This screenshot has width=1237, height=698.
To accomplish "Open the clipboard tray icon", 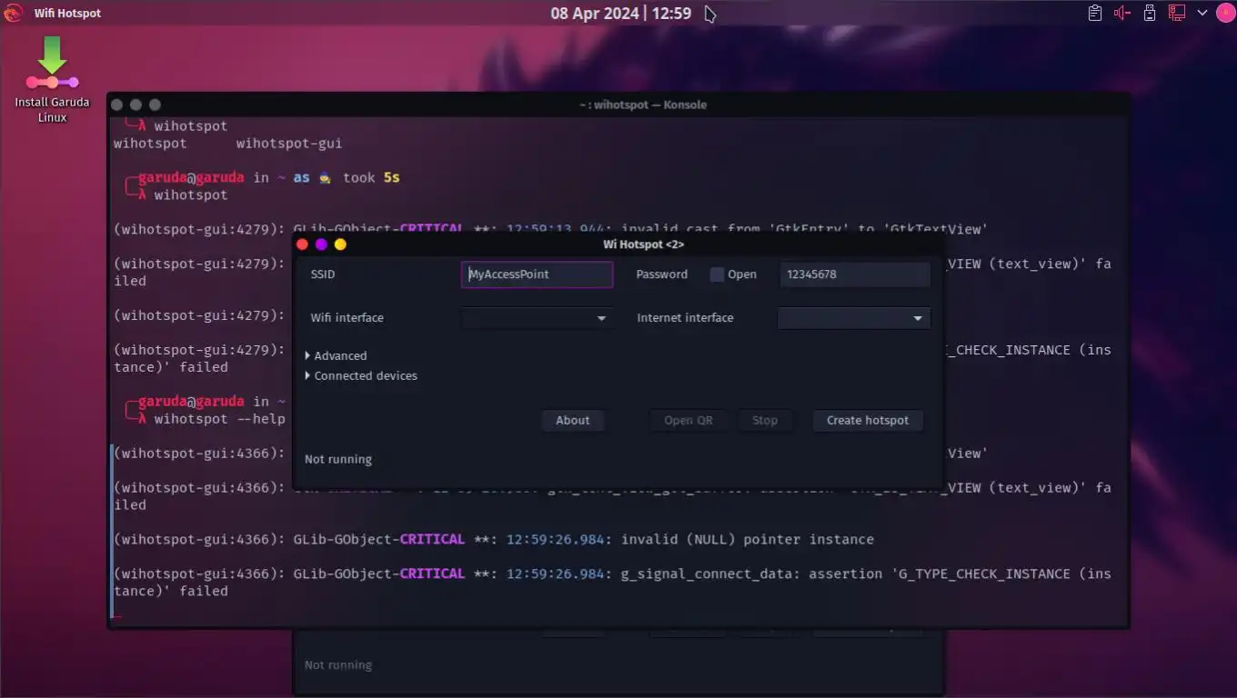I will (1095, 13).
